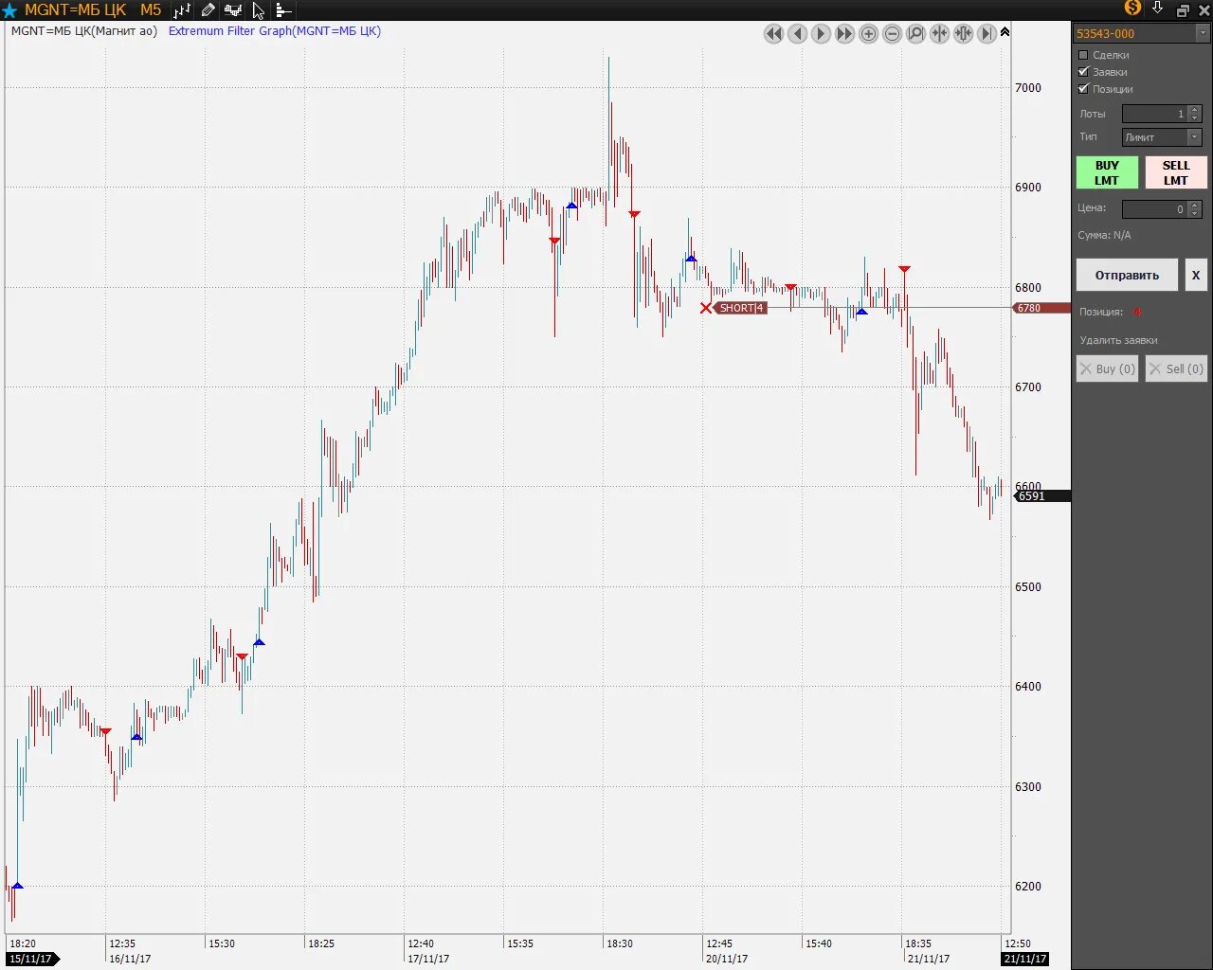
Task: Click the Extremum Filter Graph legend link
Action: (x=275, y=31)
